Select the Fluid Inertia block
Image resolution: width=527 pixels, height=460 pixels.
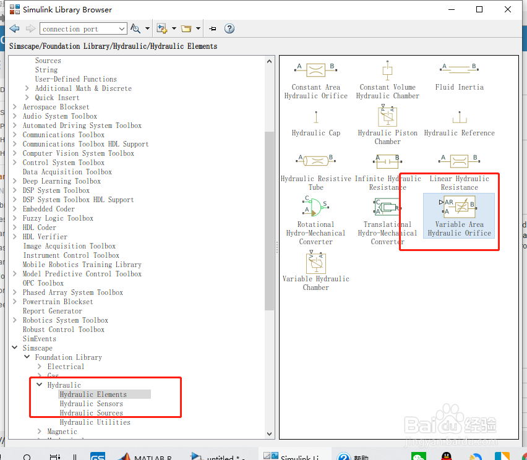click(x=460, y=77)
